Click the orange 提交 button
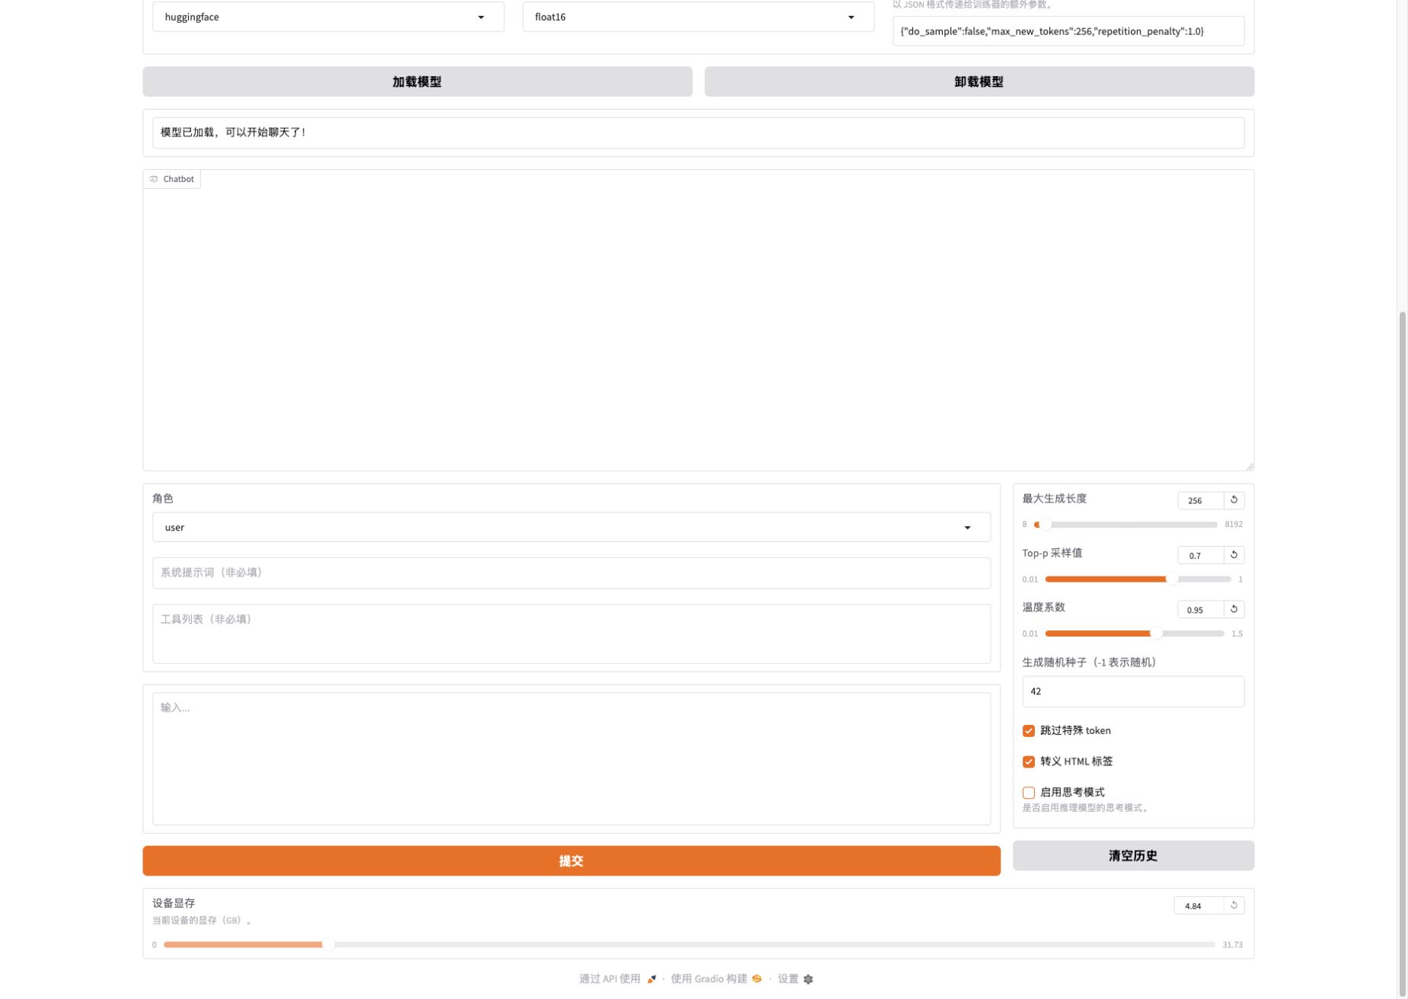This screenshot has width=1408, height=999. 571,861
